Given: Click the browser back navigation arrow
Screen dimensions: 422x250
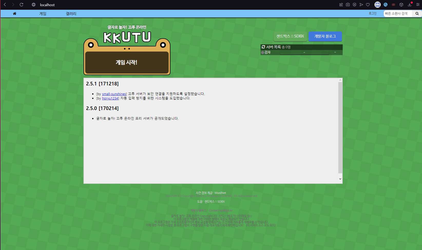Looking at the screenshot, I should coord(5,5).
